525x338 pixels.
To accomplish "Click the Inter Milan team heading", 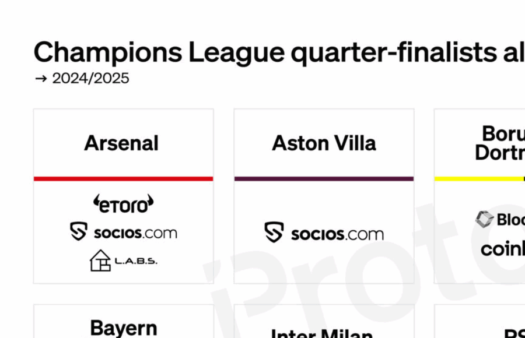I will click(322, 333).
